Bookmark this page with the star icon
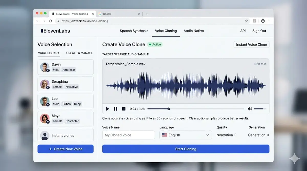This screenshot has width=307, height=171. (247, 21)
